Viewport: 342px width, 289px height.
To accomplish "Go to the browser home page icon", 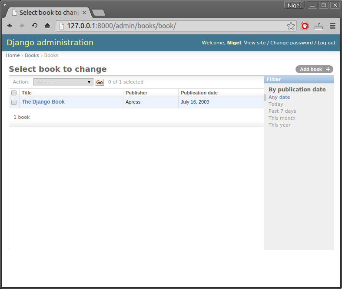I will (47, 26).
